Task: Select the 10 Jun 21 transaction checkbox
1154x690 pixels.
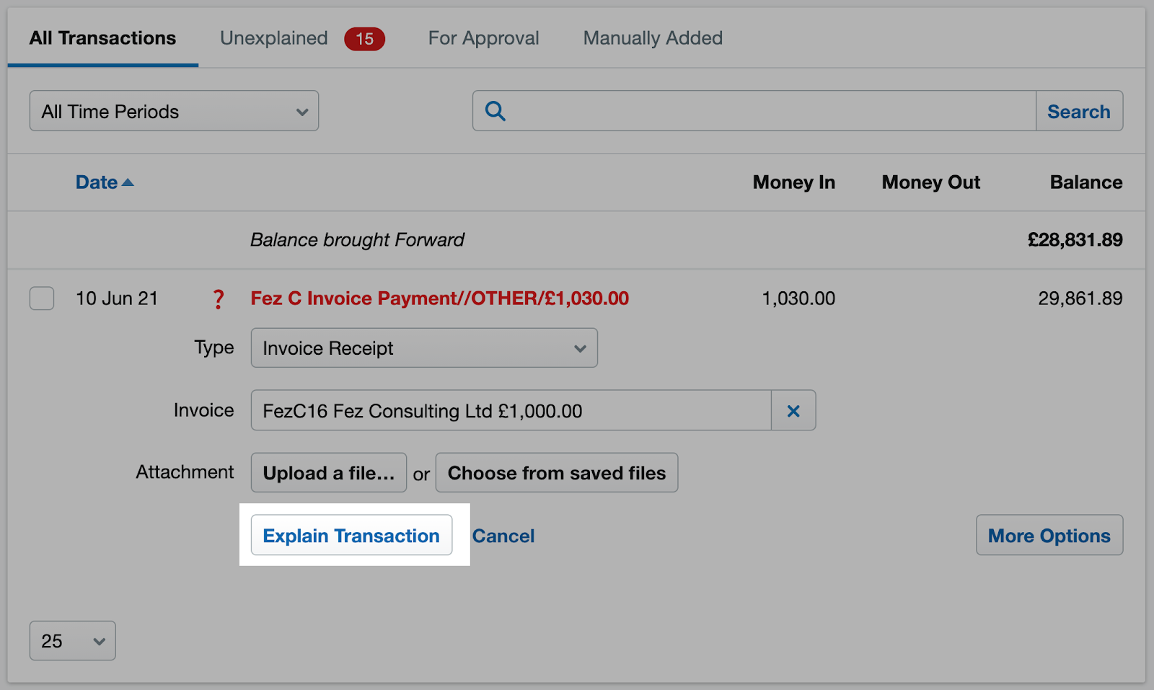Action: tap(41, 298)
